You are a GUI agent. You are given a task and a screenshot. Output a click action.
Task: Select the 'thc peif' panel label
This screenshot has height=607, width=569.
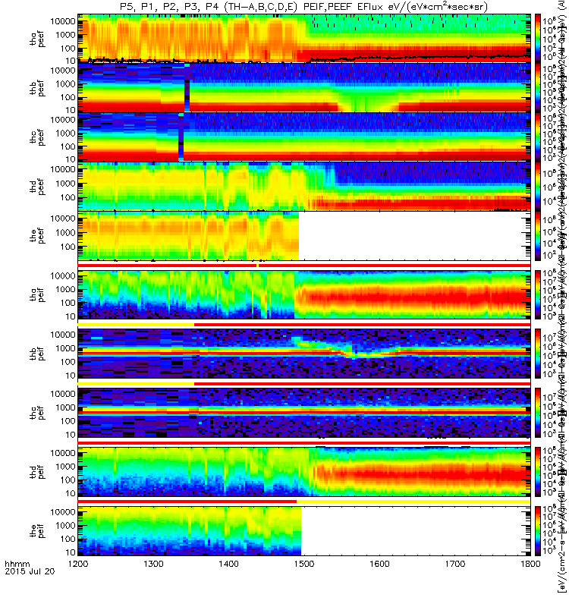click(x=37, y=413)
